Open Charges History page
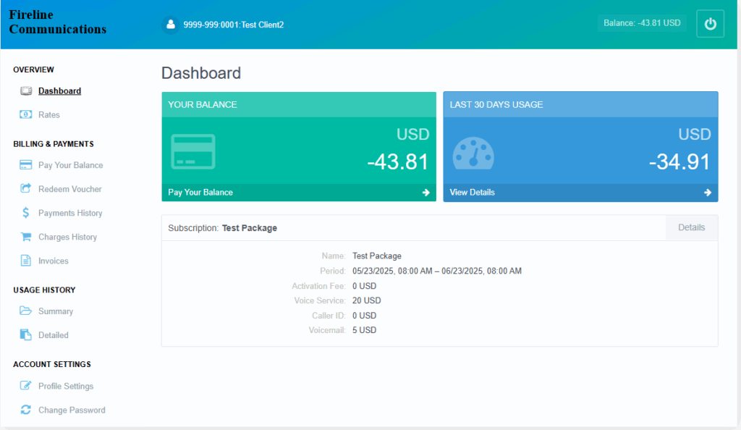The image size is (741, 430). click(67, 237)
